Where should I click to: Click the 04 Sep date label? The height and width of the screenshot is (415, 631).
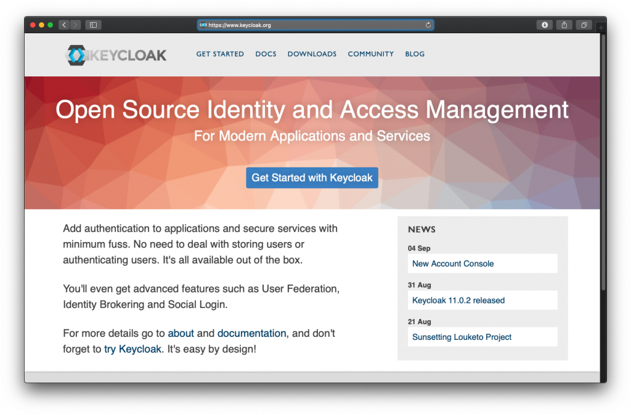(419, 248)
